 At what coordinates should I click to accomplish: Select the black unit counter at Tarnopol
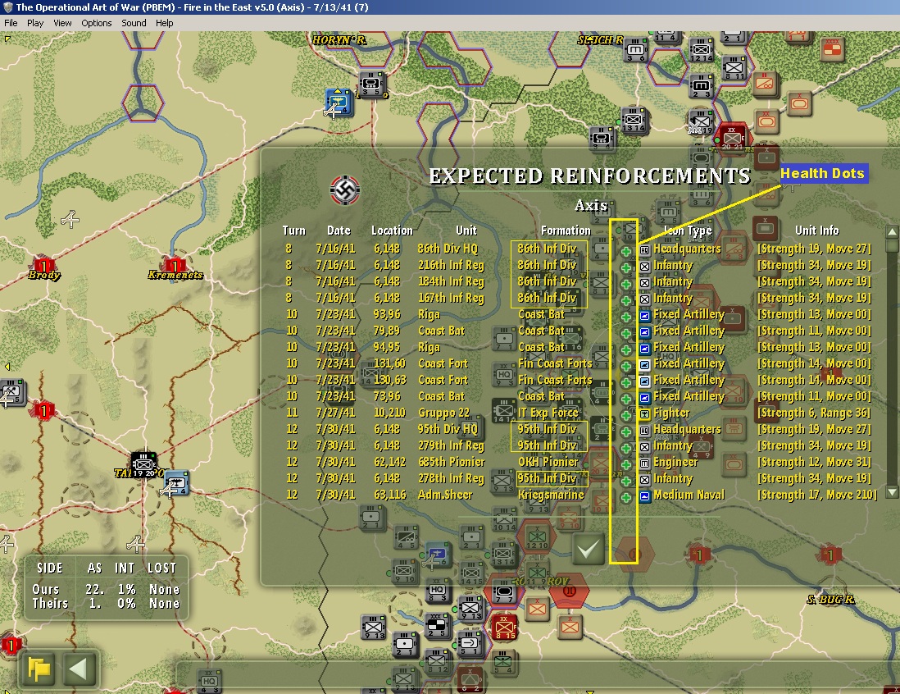[143, 465]
